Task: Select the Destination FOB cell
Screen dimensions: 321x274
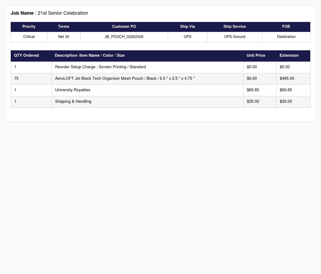Action: pos(286,37)
